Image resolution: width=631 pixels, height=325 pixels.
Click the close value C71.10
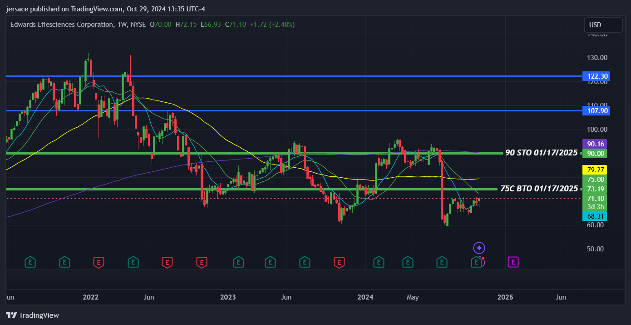(236, 25)
